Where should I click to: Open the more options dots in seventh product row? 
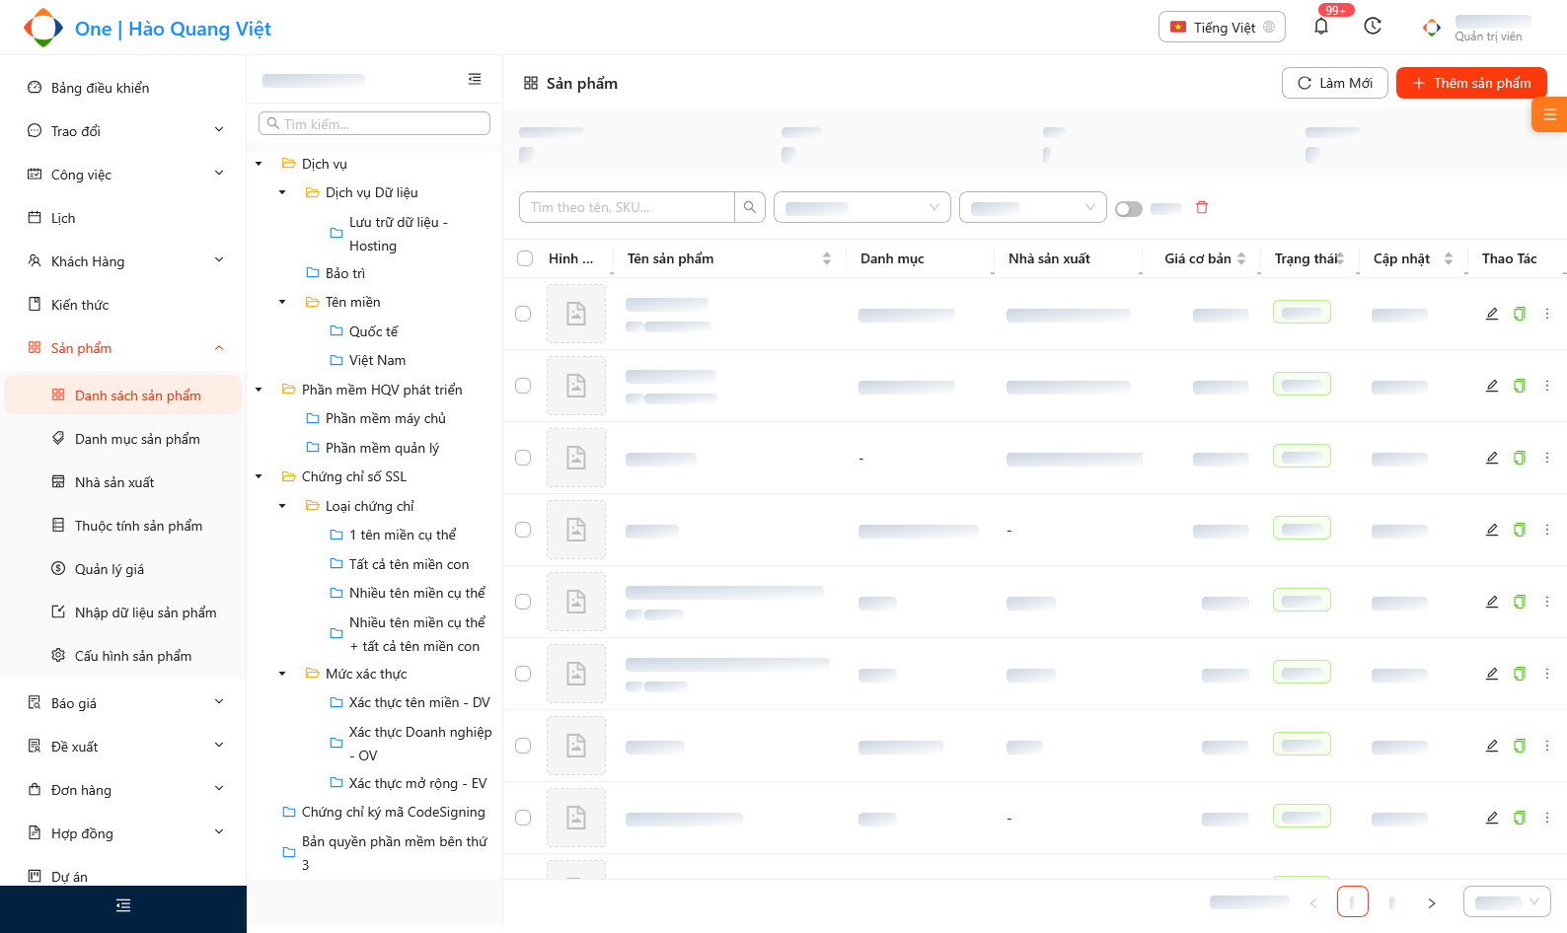(1547, 746)
